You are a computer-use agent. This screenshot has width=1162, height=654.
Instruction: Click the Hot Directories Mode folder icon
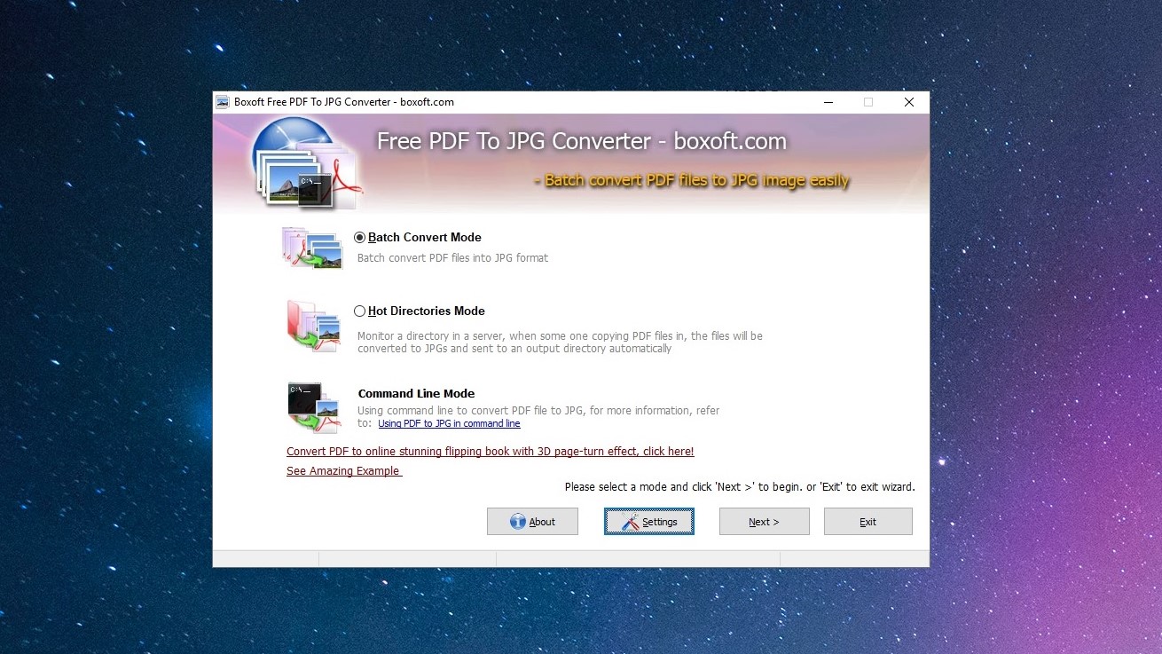[314, 327]
